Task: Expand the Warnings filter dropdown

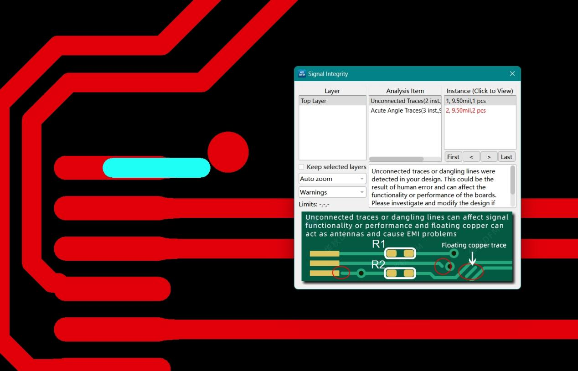Action: (332, 192)
